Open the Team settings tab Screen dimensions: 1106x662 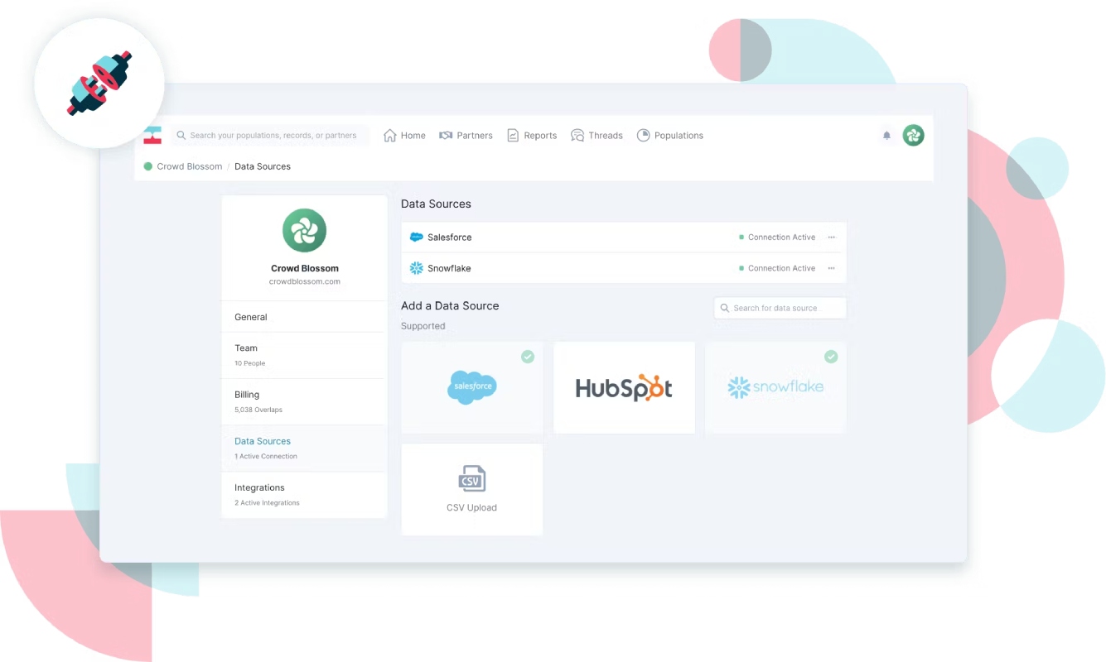[x=304, y=355]
